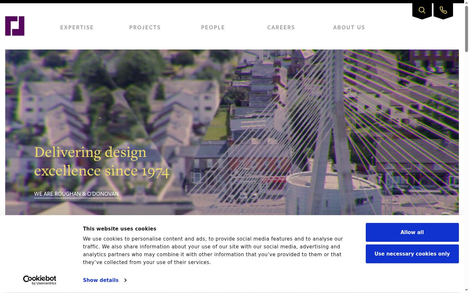Expand the chevron beside Show details
This screenshot has width=469, height=293.
pos(125,280)
